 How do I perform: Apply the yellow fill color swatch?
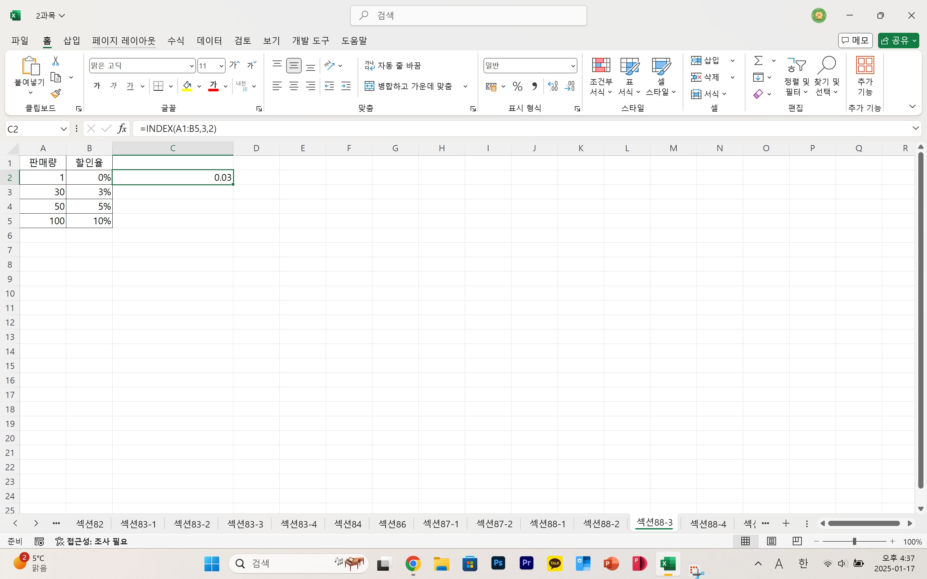pos(187,86)
